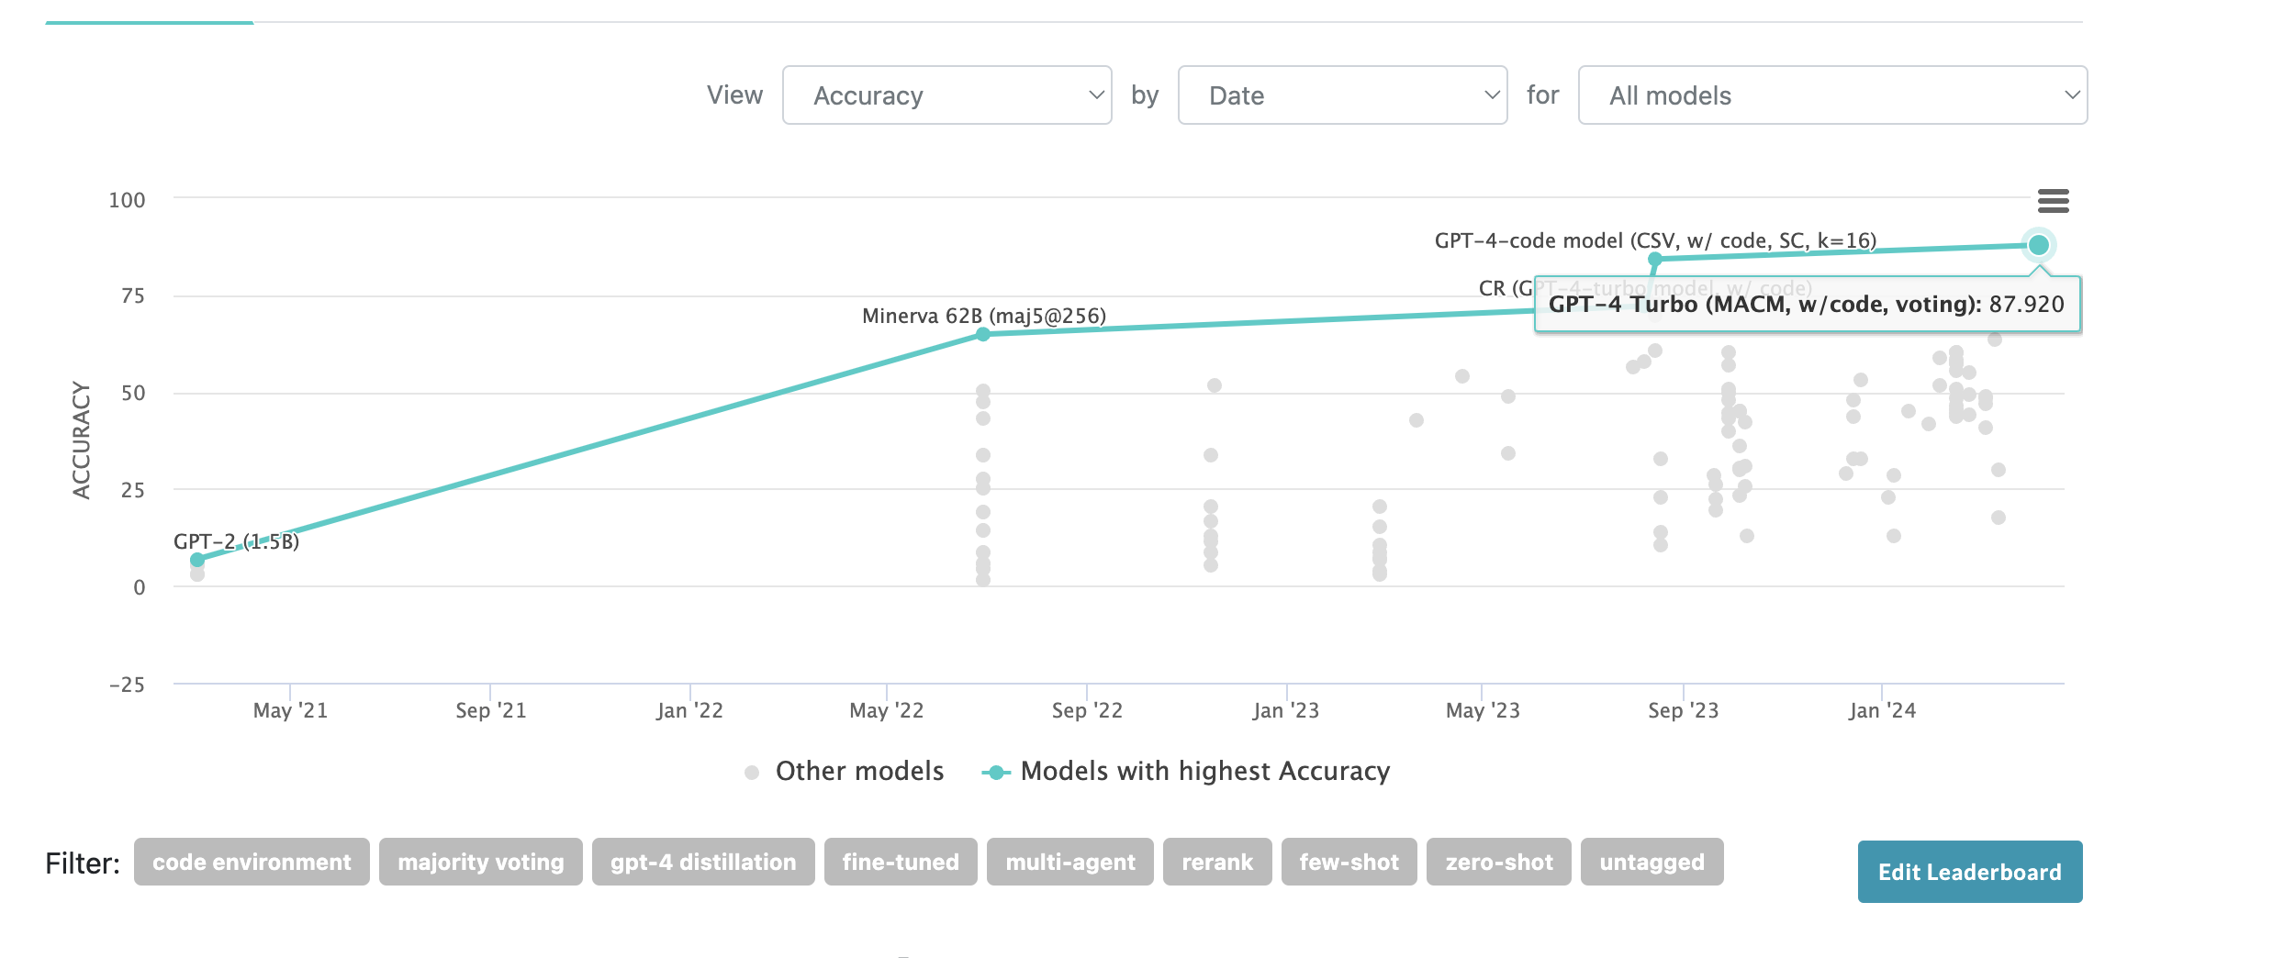Open the Date axis dropdown
The image size is (2273, 958).
pos(1342,95)
